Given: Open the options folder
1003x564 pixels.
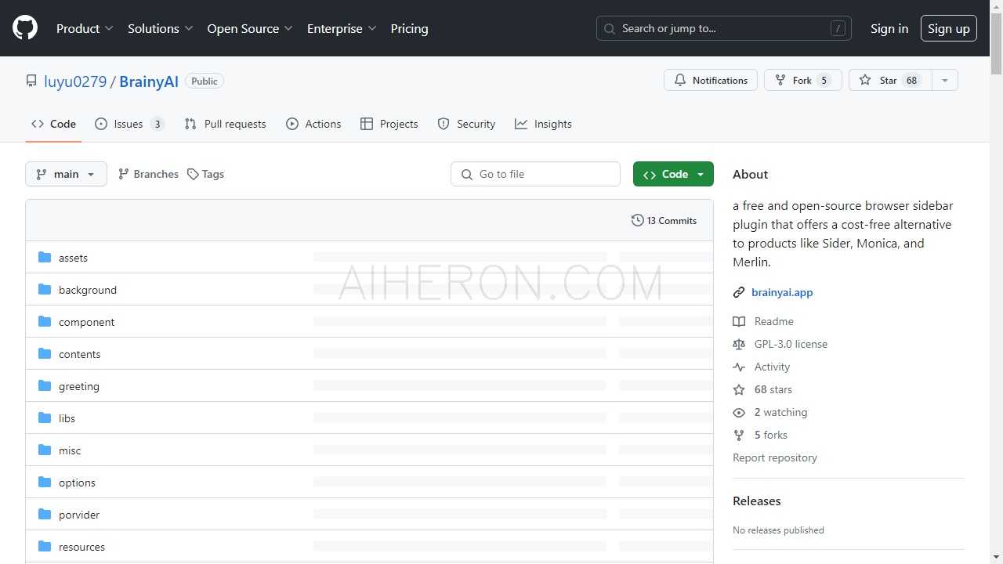Looking at the screenshot, I should pos(77,483).
